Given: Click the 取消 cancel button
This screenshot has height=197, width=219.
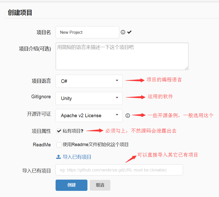Looking at the screenshot, I should pyautogui.click(x=100, y=185).
